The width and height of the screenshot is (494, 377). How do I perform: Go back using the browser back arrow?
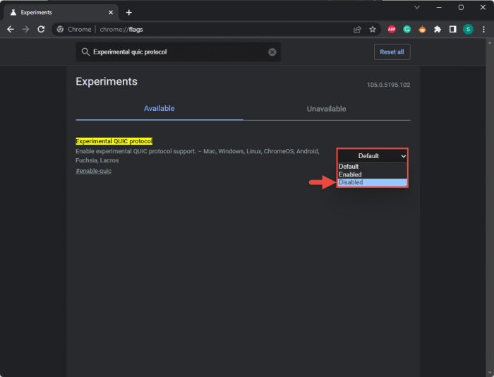[11, 30]
